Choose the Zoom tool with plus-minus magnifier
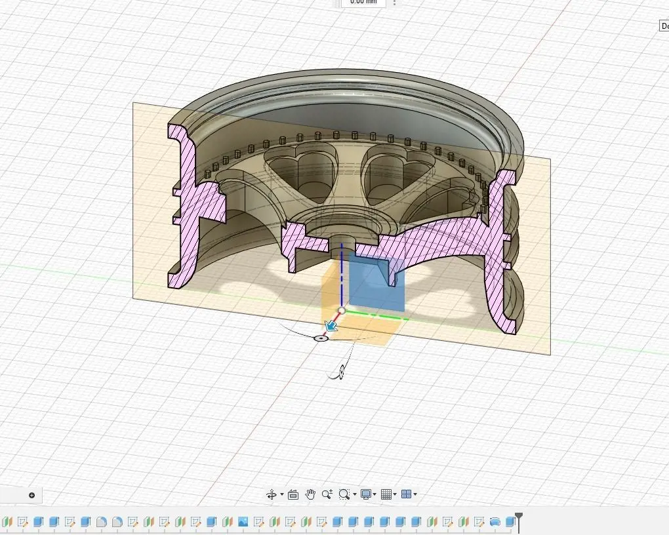Viewport: 669px width, 535px height. pos(327,494)
